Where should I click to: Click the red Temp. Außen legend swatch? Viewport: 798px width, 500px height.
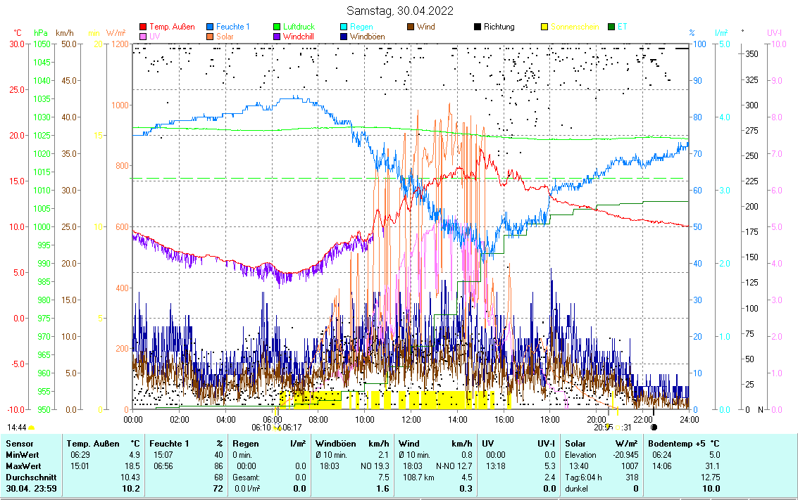(x=144, y=27)
